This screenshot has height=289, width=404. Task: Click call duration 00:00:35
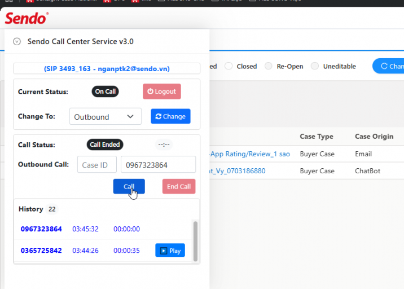126,250
